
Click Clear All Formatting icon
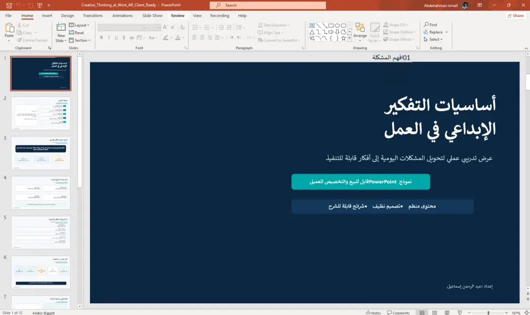tap(182, 28)
